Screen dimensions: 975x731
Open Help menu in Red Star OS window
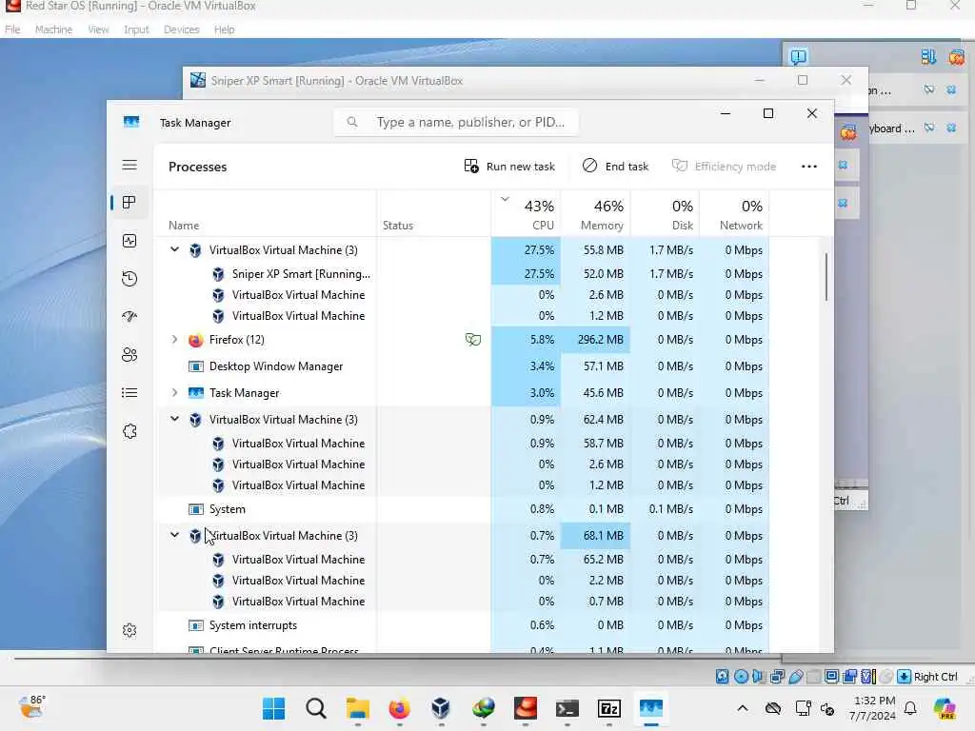(224, 30)
